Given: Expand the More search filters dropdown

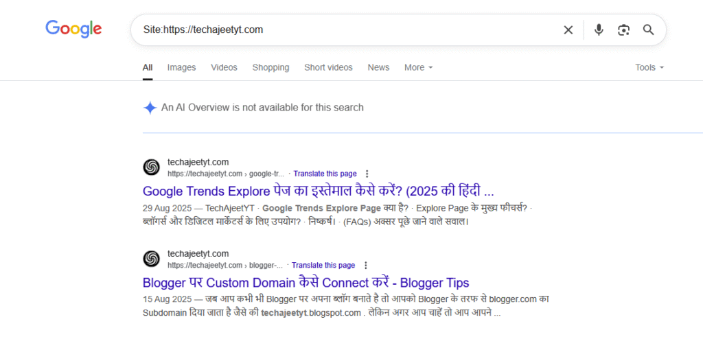Looking at the screenshot, I should point(418,67).
